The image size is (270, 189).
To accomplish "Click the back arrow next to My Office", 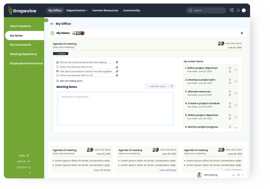I will (x=52, y=24).
